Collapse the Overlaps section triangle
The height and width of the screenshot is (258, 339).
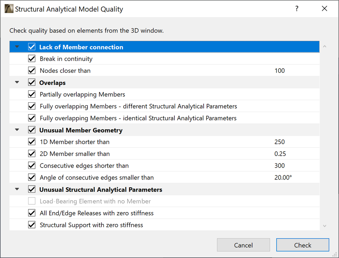[17, 83]
